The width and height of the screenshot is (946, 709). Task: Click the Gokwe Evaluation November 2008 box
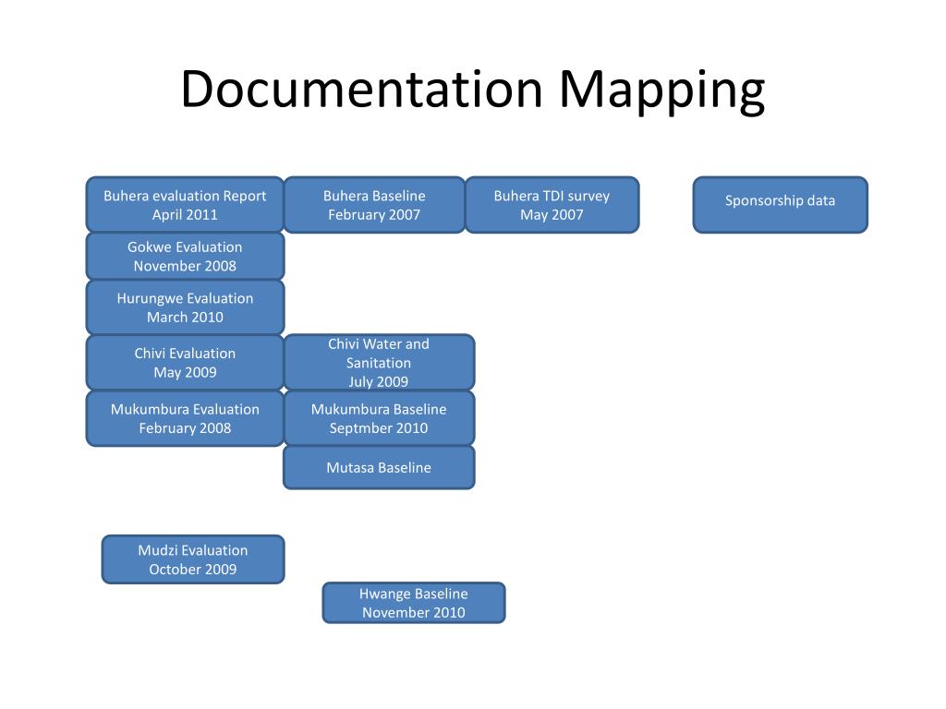coord(185,257)
